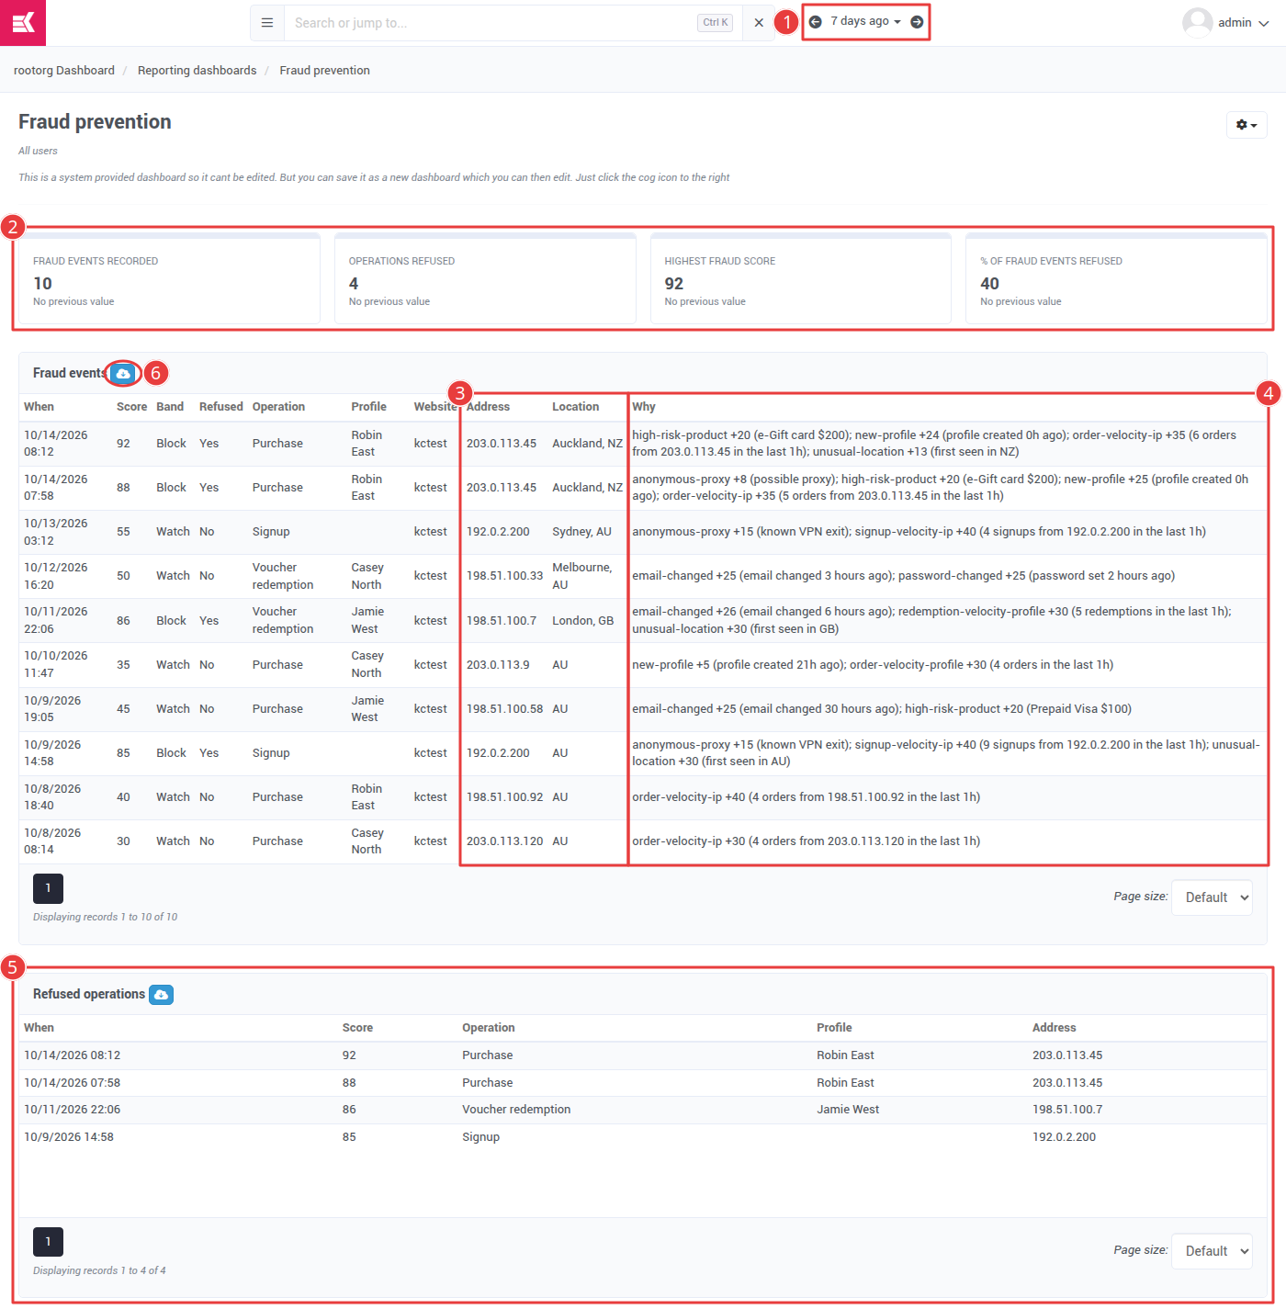Select Fraud events page 1 button
The image size is (1286, 1309).
point(48,888)
